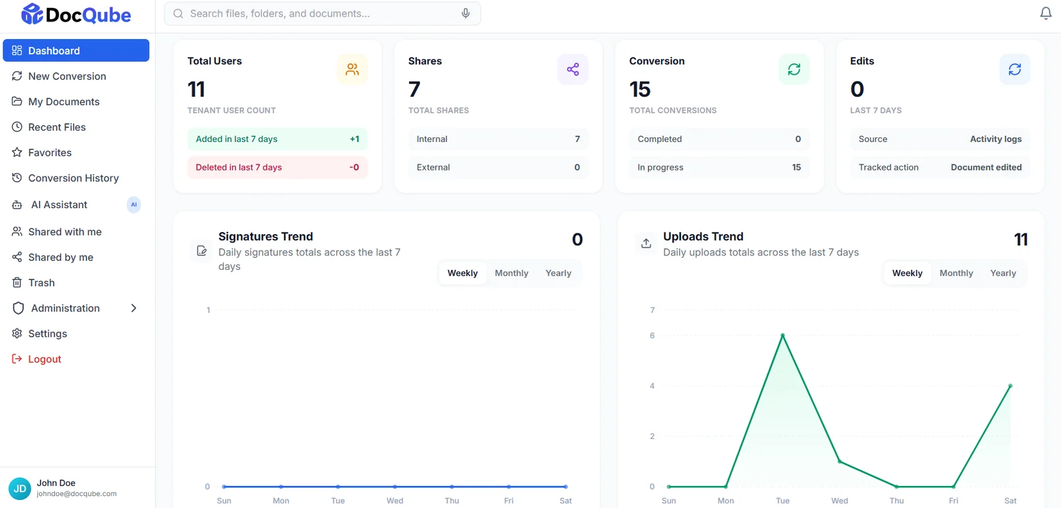Click the DocQube logo
The image size is (1061, 508).
(76, 15)
